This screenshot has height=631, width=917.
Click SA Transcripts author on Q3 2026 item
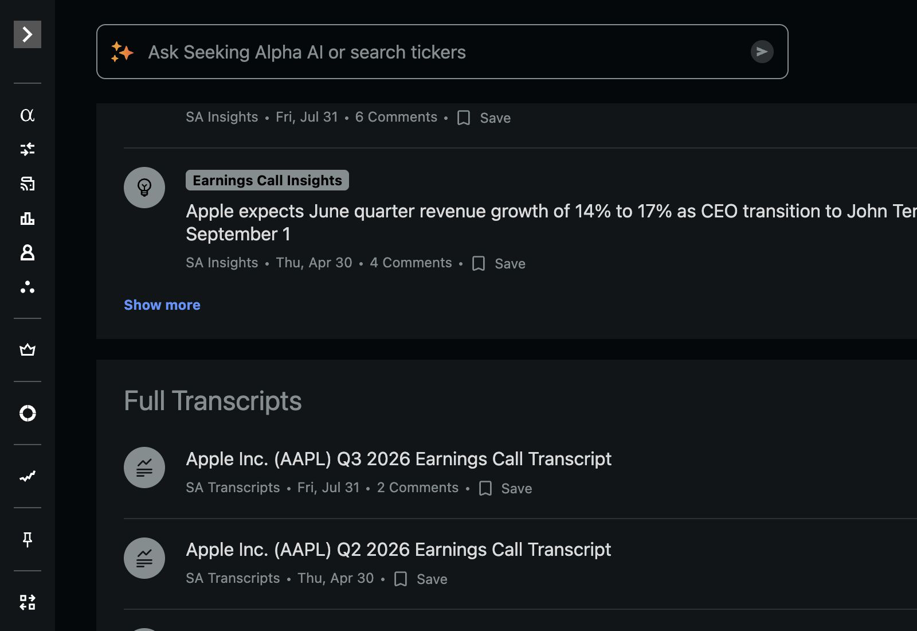coord(233,488)
